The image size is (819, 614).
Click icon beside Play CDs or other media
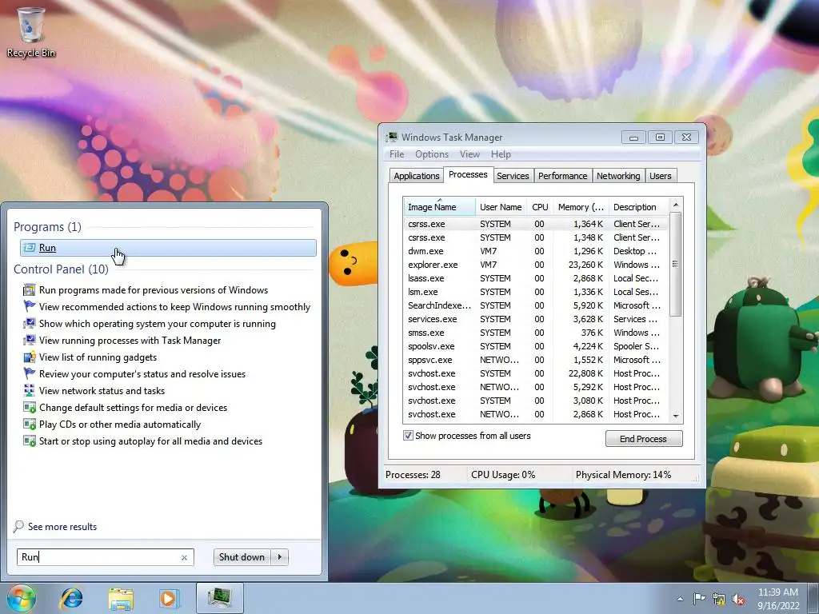click(30, 424)
